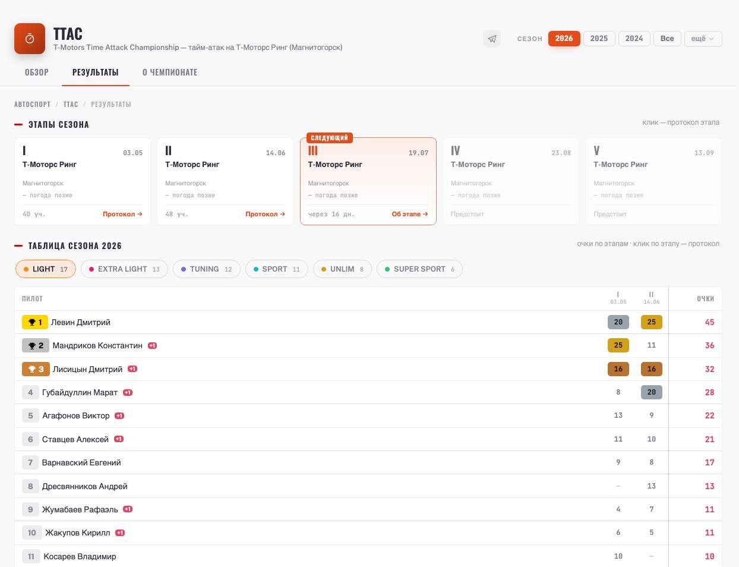
Task: Click pilot name Левин Дмитрий
Action: click(x=81, y=322)
